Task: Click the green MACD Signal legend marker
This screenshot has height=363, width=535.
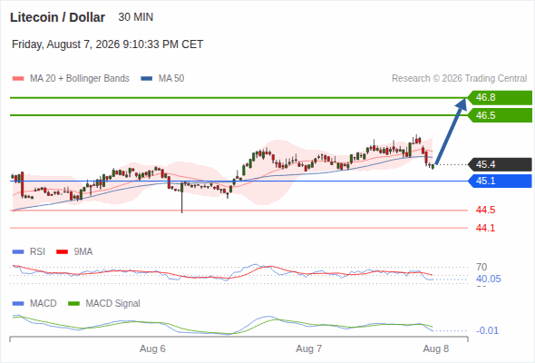Action: coord(73,304)
